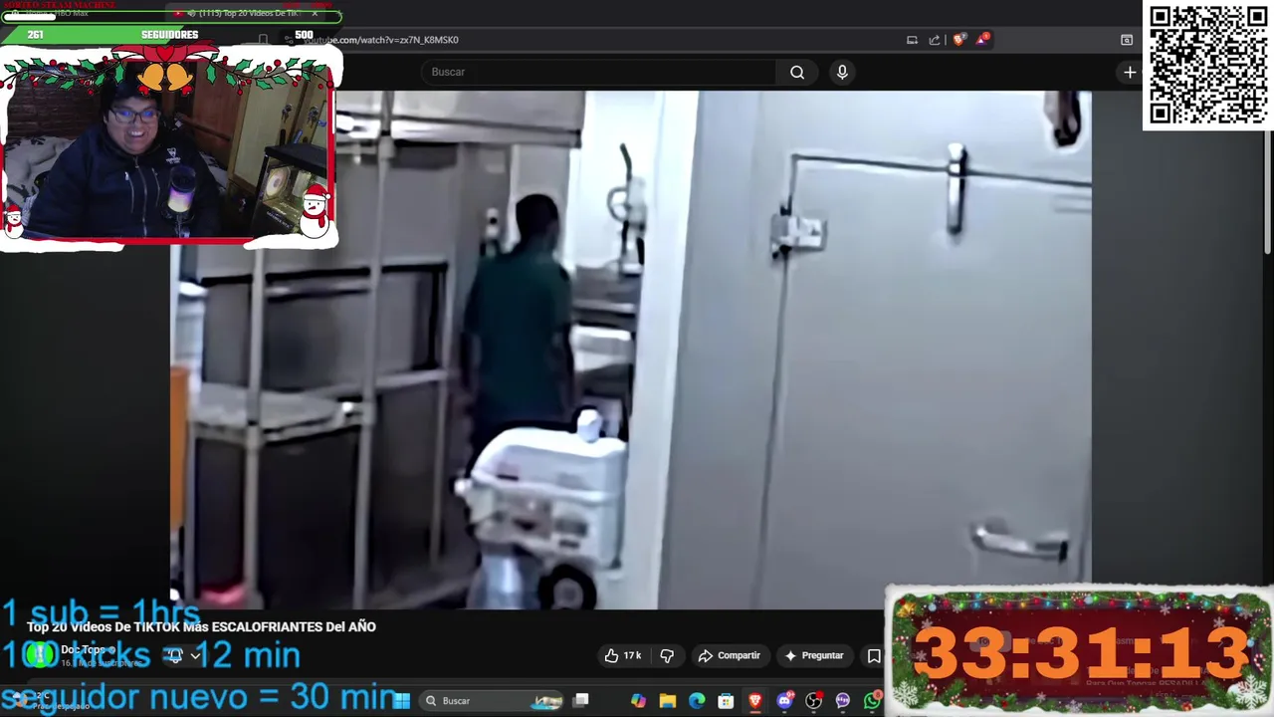
Task: Like the video with the 17 k thumbs-up
Action: pyautogui.click(x=622, y=655)
